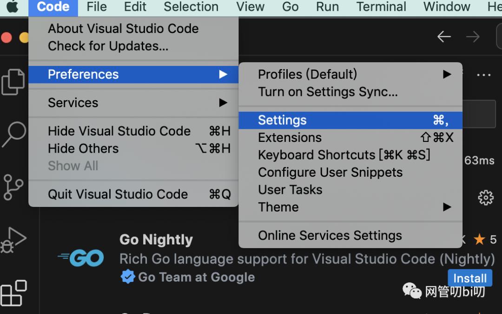Open the Apple menu
Image resolution: width=502 pixels, height=314 pixels.
click(x=13, y=7)
